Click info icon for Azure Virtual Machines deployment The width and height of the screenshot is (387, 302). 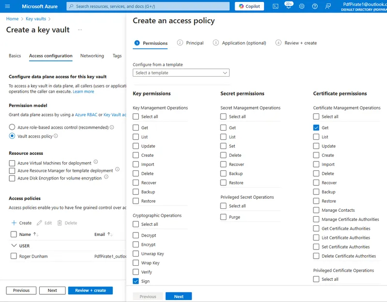coord(96,162)
